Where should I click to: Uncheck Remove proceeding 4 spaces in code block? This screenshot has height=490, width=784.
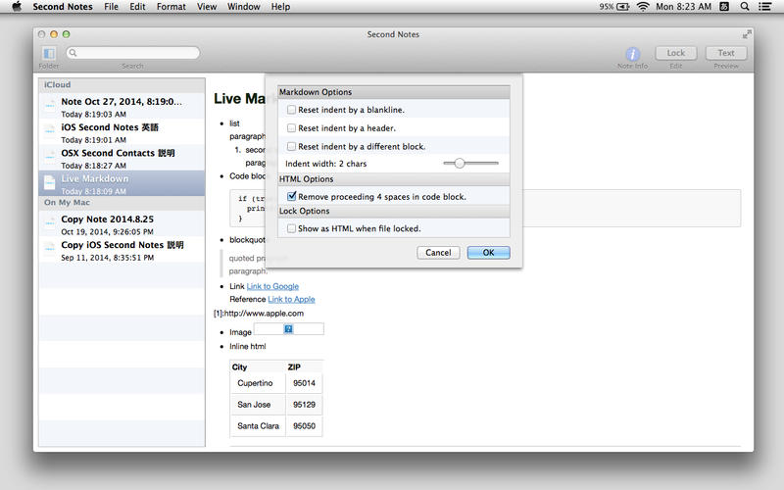[x=291, y=197]
